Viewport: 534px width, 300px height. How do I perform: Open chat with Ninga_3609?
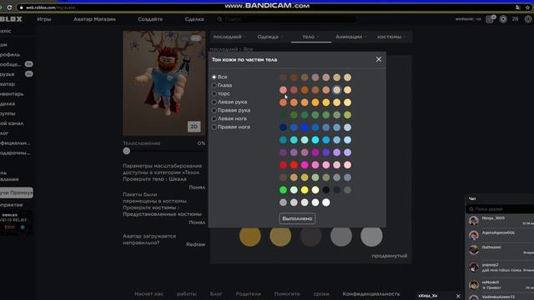pyautogui.click(x=500, y=221)
